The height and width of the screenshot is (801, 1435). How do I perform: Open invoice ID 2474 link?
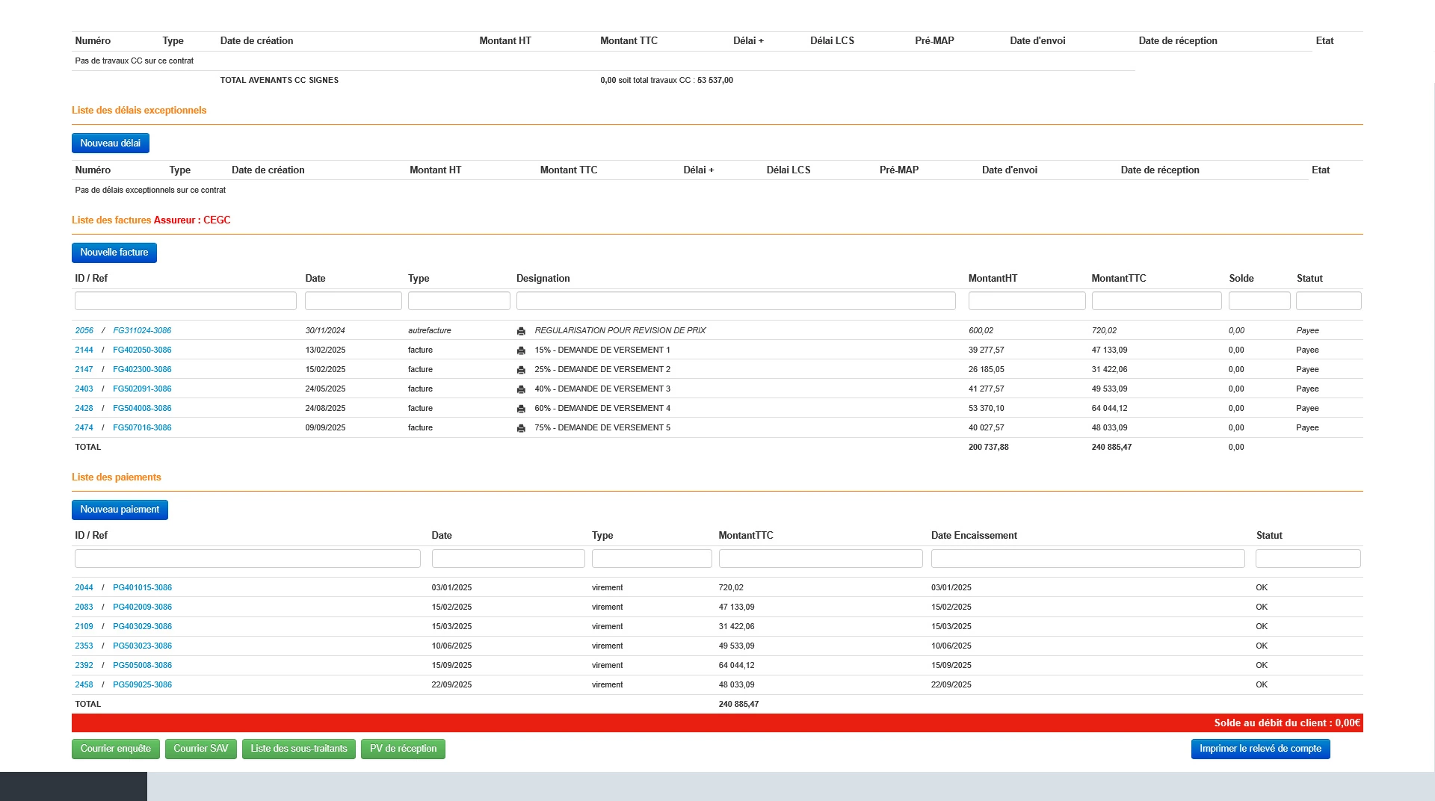(84, 427)
